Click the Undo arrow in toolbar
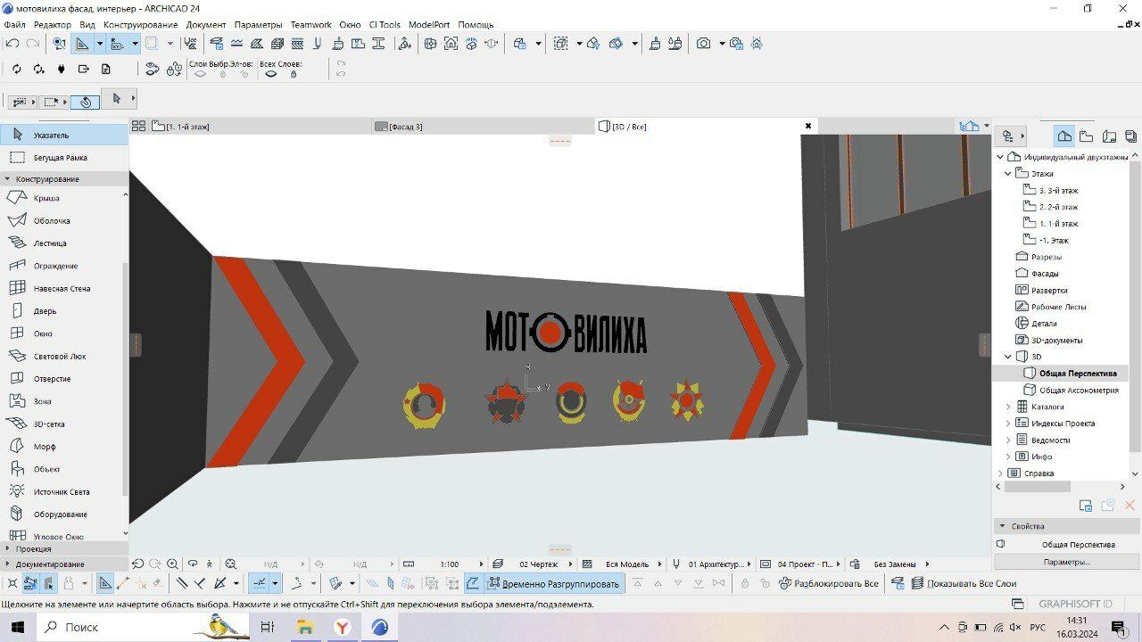The width and height of the screenshot is (1142, 642). [x=12, y=43]
